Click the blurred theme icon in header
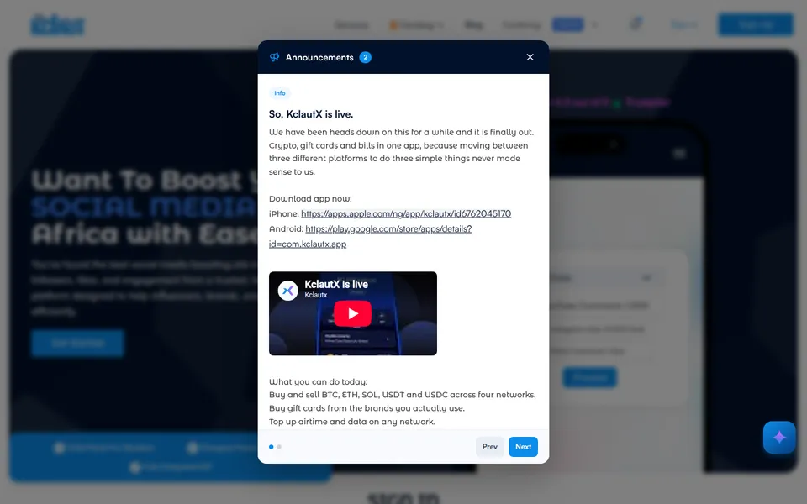 (x=636, y=24)
